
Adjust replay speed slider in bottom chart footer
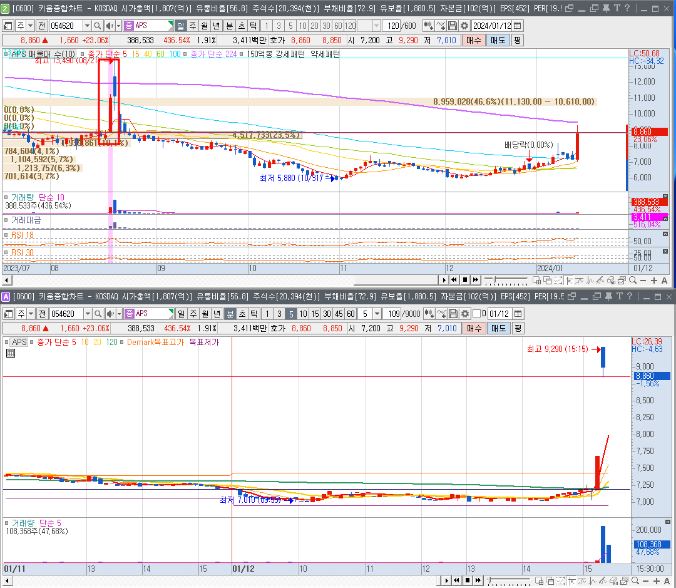pos(508,581)
